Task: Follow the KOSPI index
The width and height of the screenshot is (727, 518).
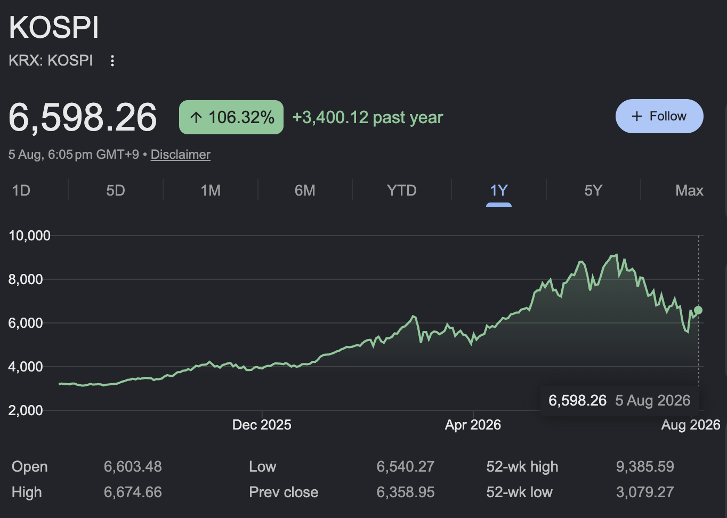Action: tap(659, 116)
